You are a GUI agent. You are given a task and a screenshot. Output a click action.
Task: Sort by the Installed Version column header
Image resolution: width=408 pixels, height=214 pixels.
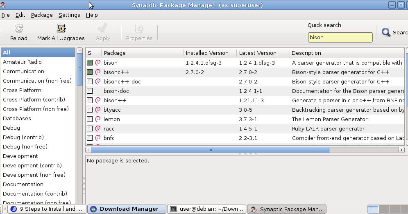point(210,53)
